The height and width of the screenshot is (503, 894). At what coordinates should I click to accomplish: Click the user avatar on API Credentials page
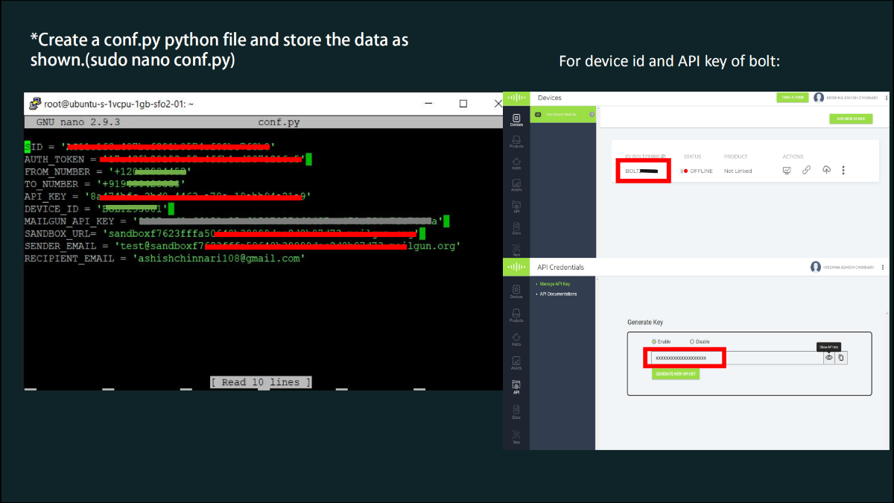816,267
